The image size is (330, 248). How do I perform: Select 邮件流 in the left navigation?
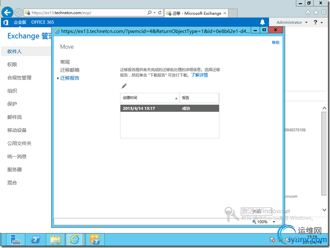(14, 117)
